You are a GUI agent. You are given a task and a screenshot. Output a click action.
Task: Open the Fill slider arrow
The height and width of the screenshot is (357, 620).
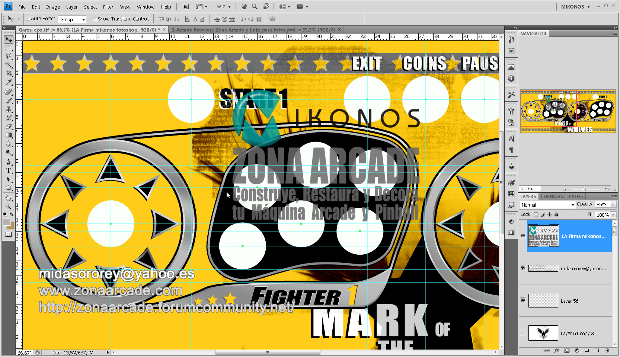click(x=613, y=215)
